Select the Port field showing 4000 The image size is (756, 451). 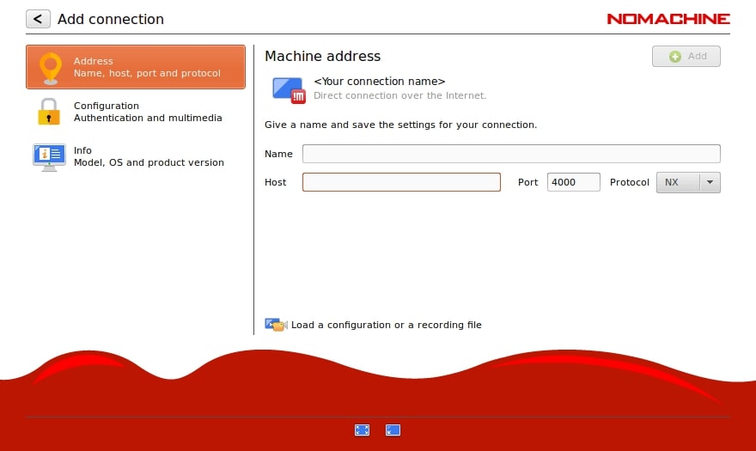(573, 182)
